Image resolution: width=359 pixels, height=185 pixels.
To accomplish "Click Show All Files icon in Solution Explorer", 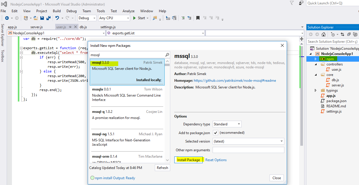I will tap(356, 35).
